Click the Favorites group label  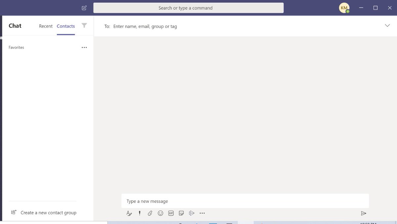[x=16, y=48]
